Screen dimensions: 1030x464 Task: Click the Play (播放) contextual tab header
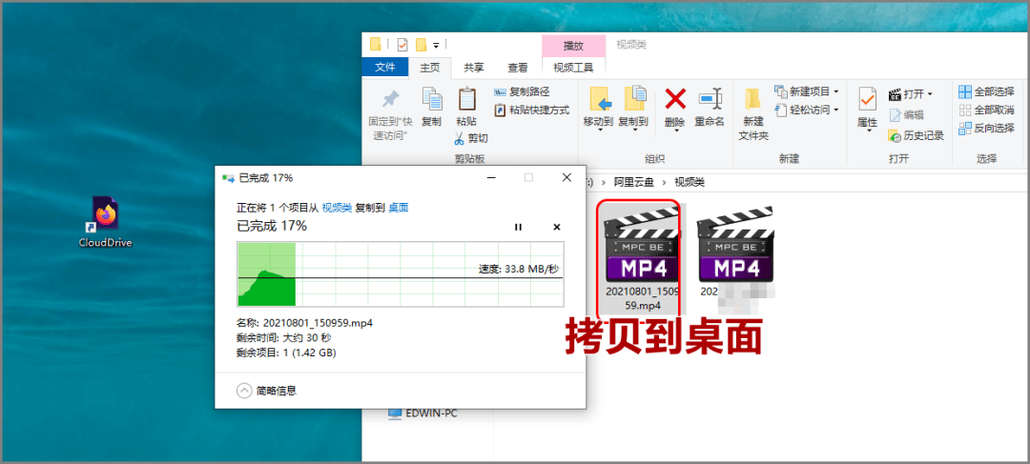tap(573, 46)
